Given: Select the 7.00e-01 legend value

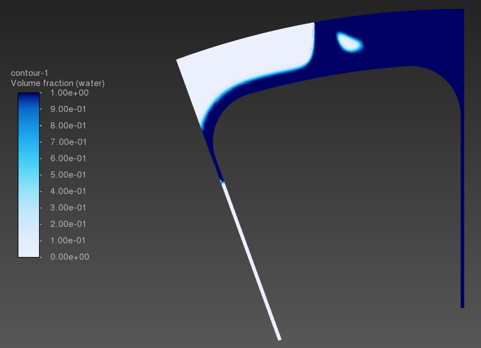Looking at the screenshot, I should [68, 142].
